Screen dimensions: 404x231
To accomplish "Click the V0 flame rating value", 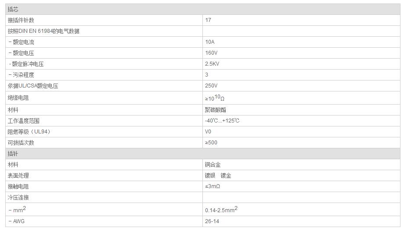I will tap(208, 132).
